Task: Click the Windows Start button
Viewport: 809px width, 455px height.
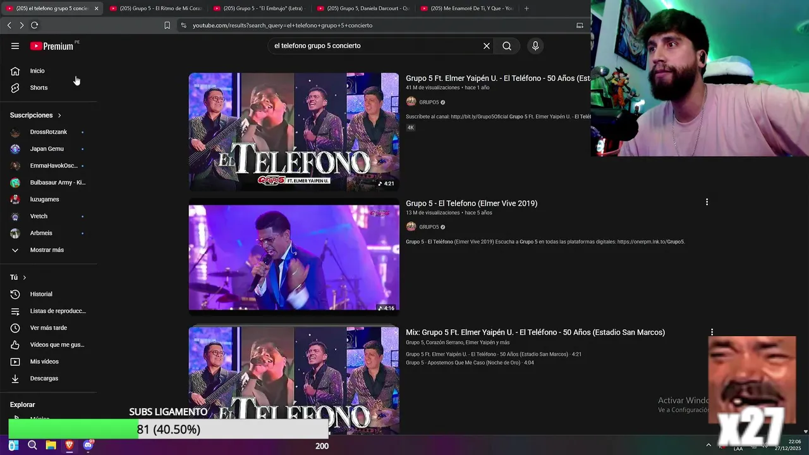Action: click(x=13, y=446)
